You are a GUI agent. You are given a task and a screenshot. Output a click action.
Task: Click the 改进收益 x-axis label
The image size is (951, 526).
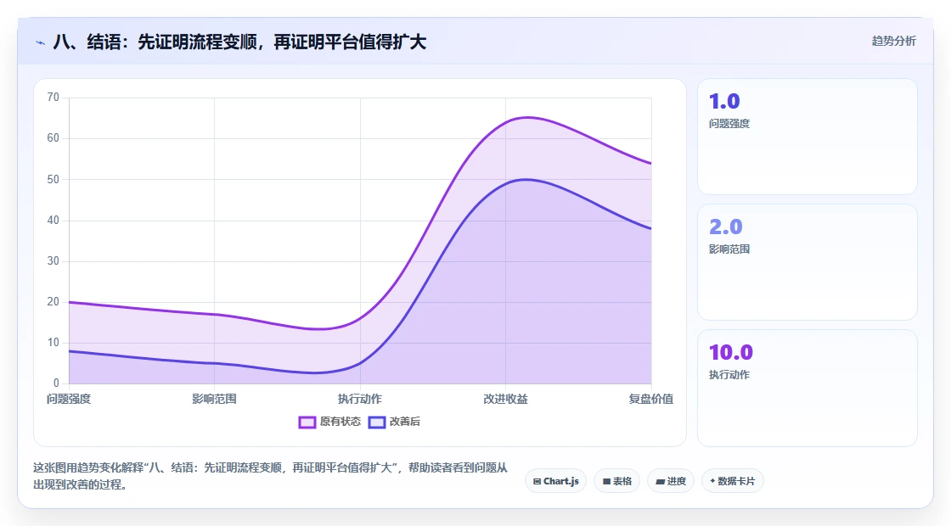[505, 399]
